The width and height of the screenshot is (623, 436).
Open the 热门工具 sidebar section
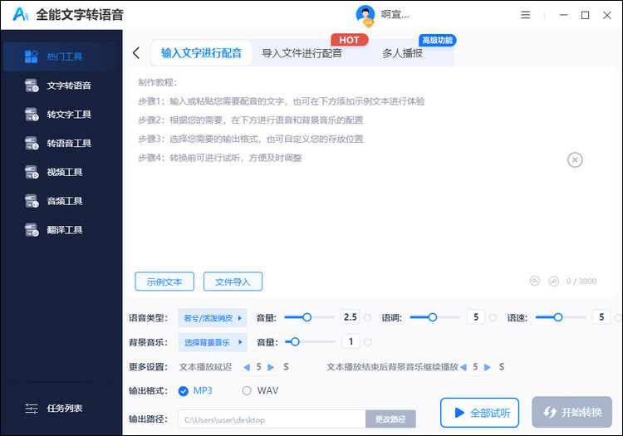61,56
